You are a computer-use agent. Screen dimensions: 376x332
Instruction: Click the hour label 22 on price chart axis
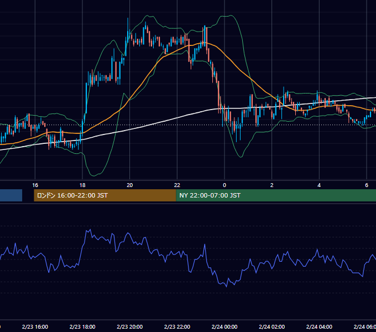177,185
